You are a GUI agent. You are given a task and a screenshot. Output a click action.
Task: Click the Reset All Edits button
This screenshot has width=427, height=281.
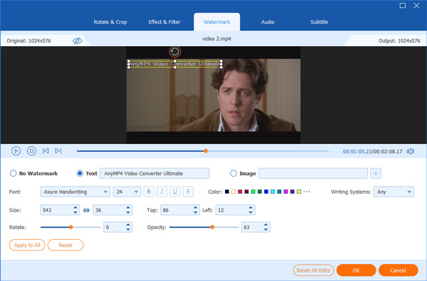(x=313, y=270)
